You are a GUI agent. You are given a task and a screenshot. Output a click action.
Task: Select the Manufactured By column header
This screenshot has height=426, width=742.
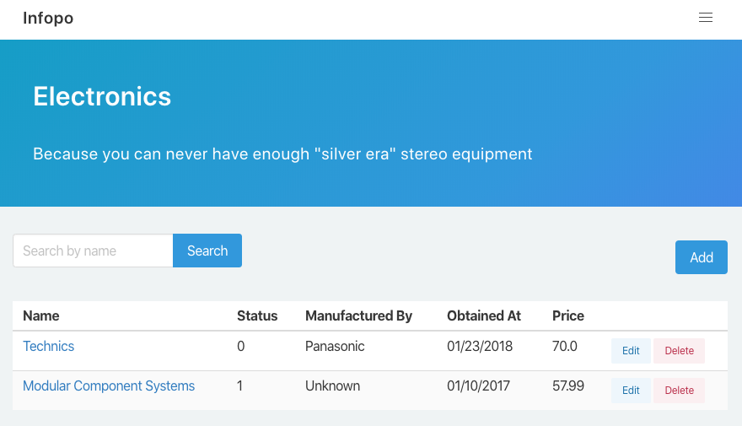coord(358,315)
